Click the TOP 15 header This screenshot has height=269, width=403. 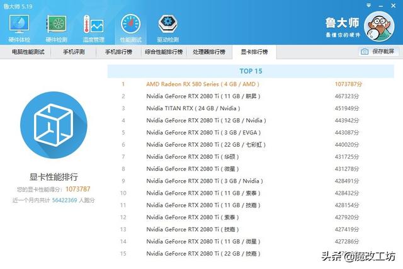[x=251, y=71]
